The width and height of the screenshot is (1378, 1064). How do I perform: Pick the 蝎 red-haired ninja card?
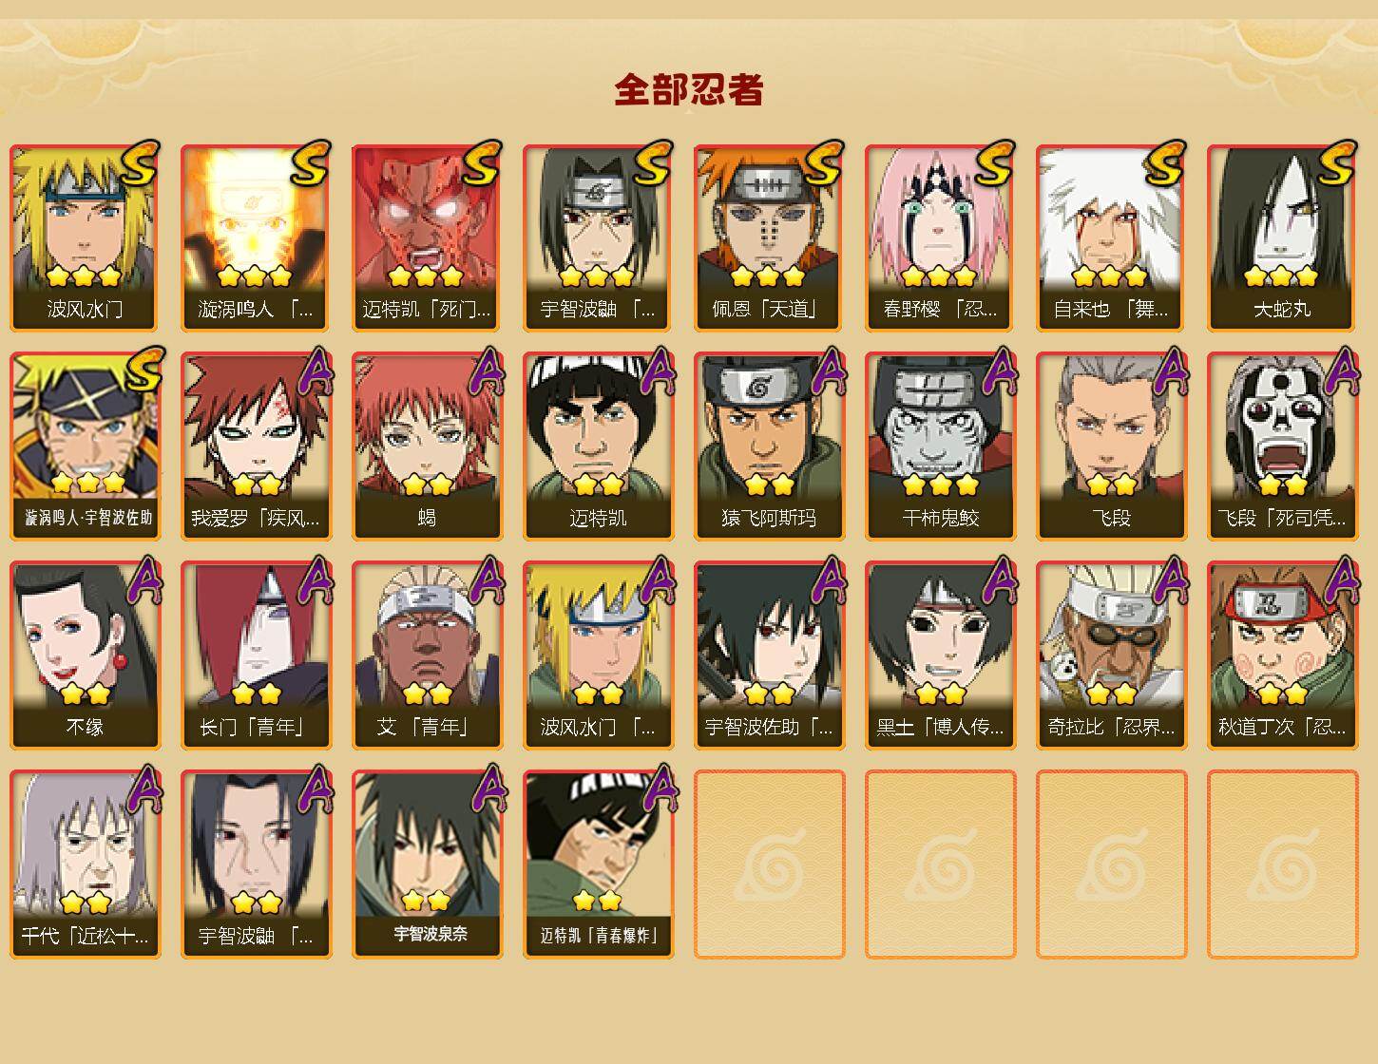[427, 446]
